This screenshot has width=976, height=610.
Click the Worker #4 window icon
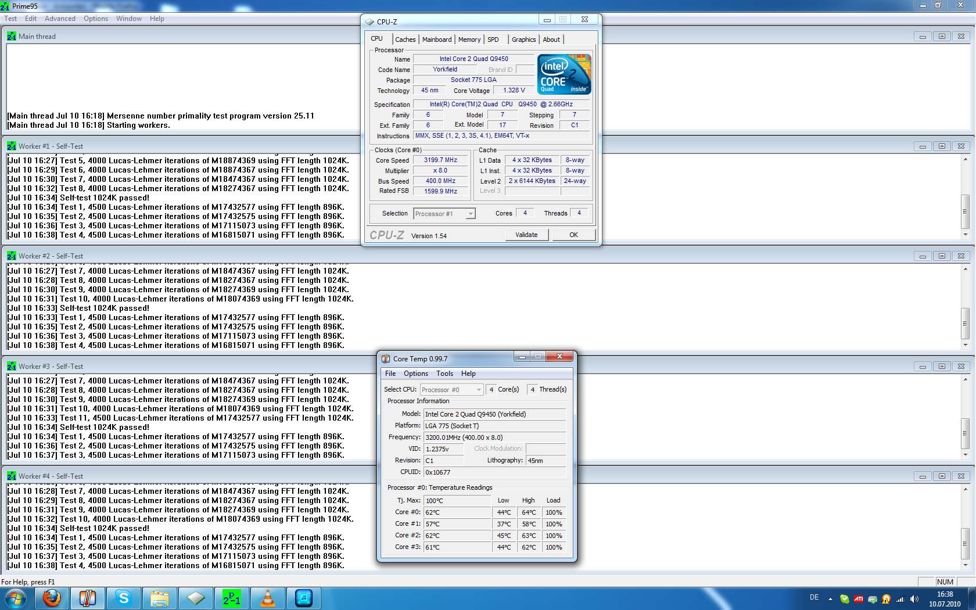12,476
